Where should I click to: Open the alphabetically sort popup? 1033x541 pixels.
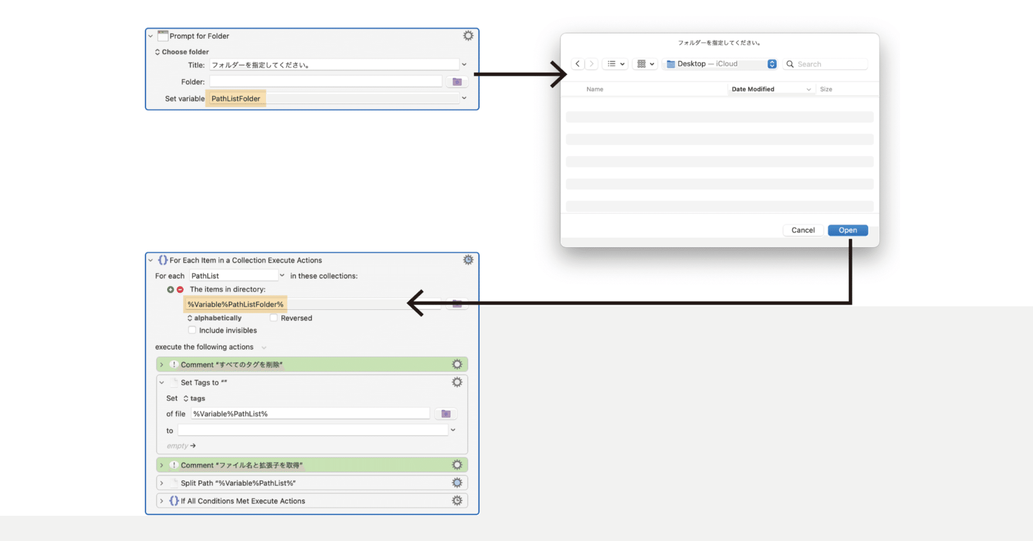pos(214,318)
